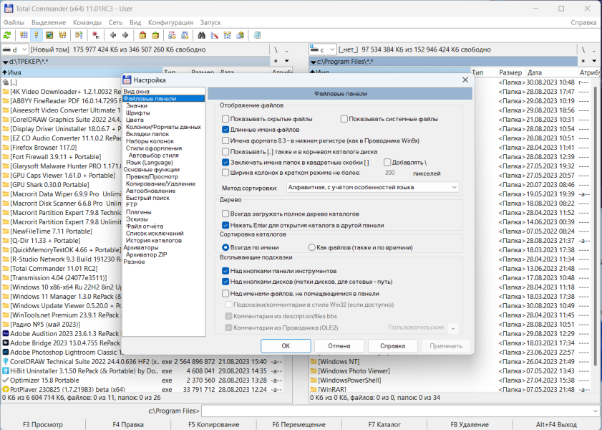The width and height of the screenshot is (602, 430).
Task: Click the PotPlayer file icon
Action: tap(6, 389)
